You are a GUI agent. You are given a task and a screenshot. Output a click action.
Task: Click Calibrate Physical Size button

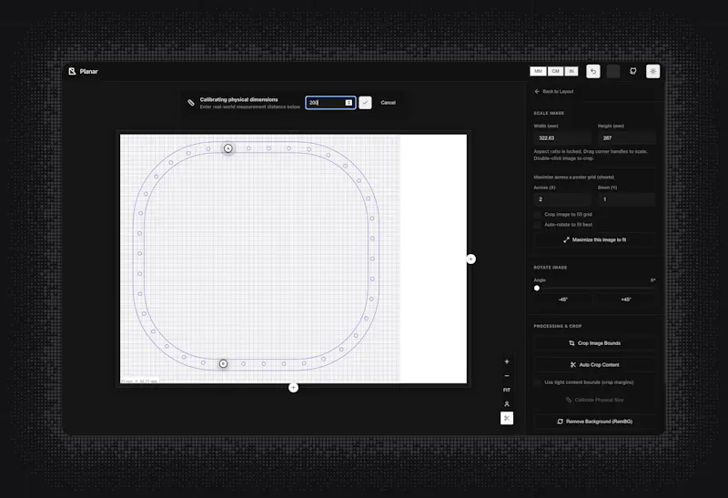point(594,400)
